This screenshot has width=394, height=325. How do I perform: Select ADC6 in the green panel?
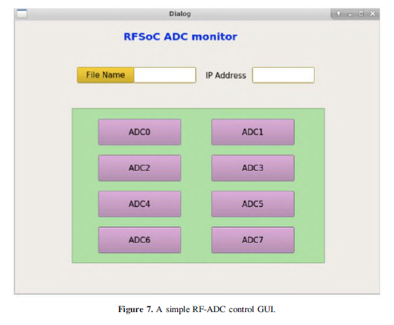coord(139,240)
